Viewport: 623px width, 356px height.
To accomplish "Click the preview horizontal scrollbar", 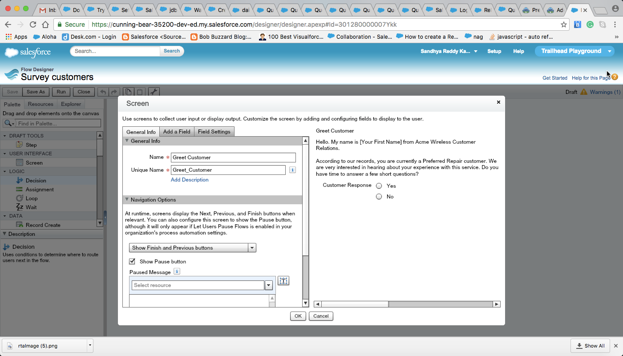I will (407, 304).
